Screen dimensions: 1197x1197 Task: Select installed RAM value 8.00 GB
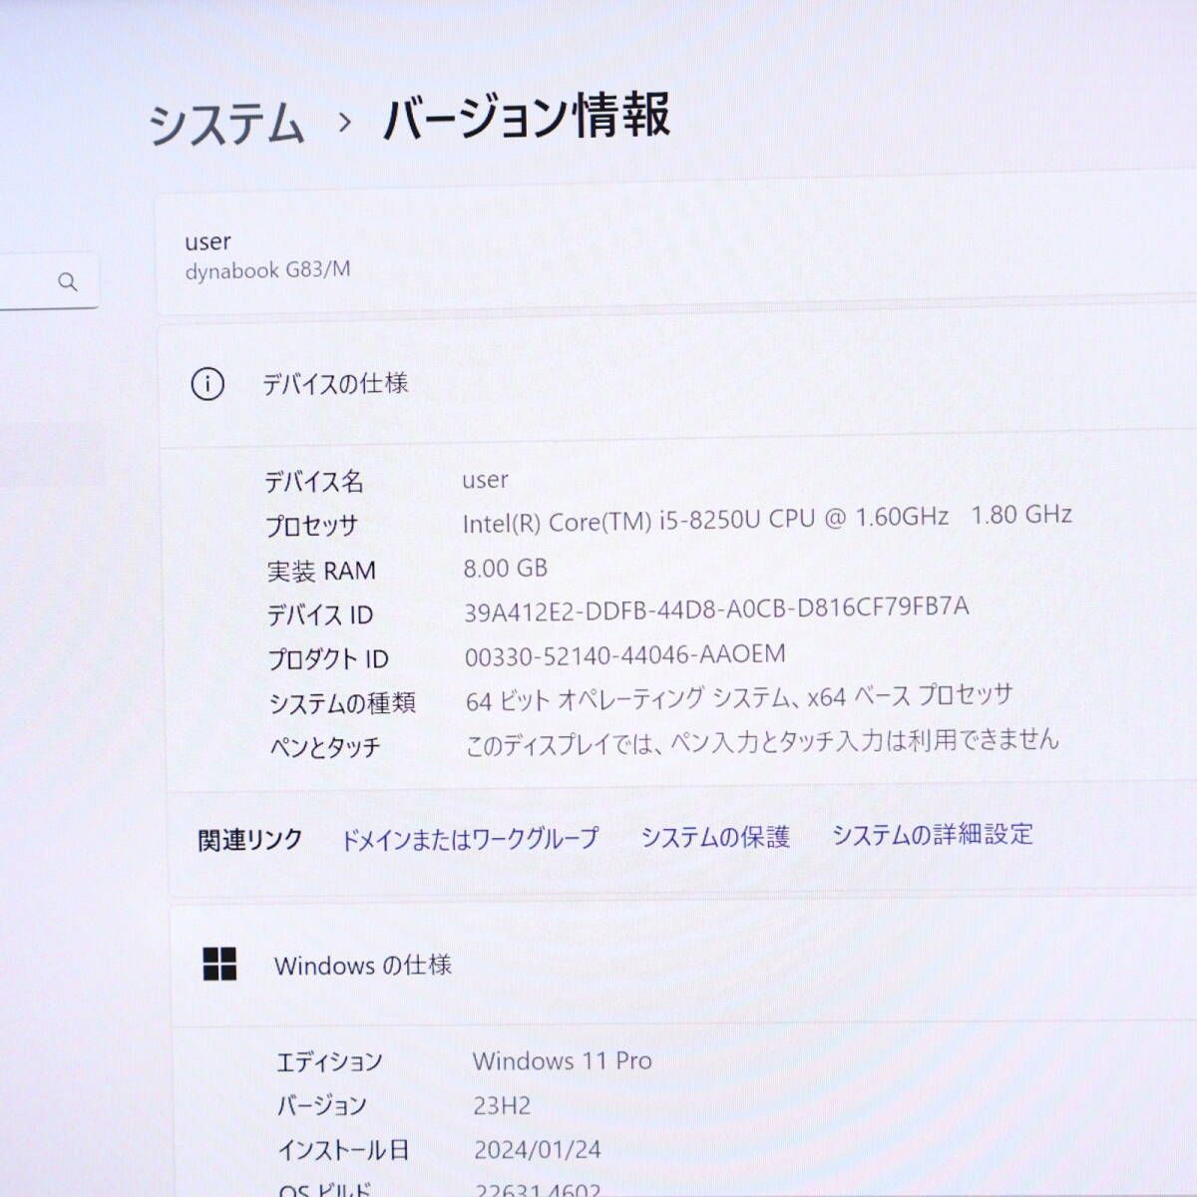[506, 569]
